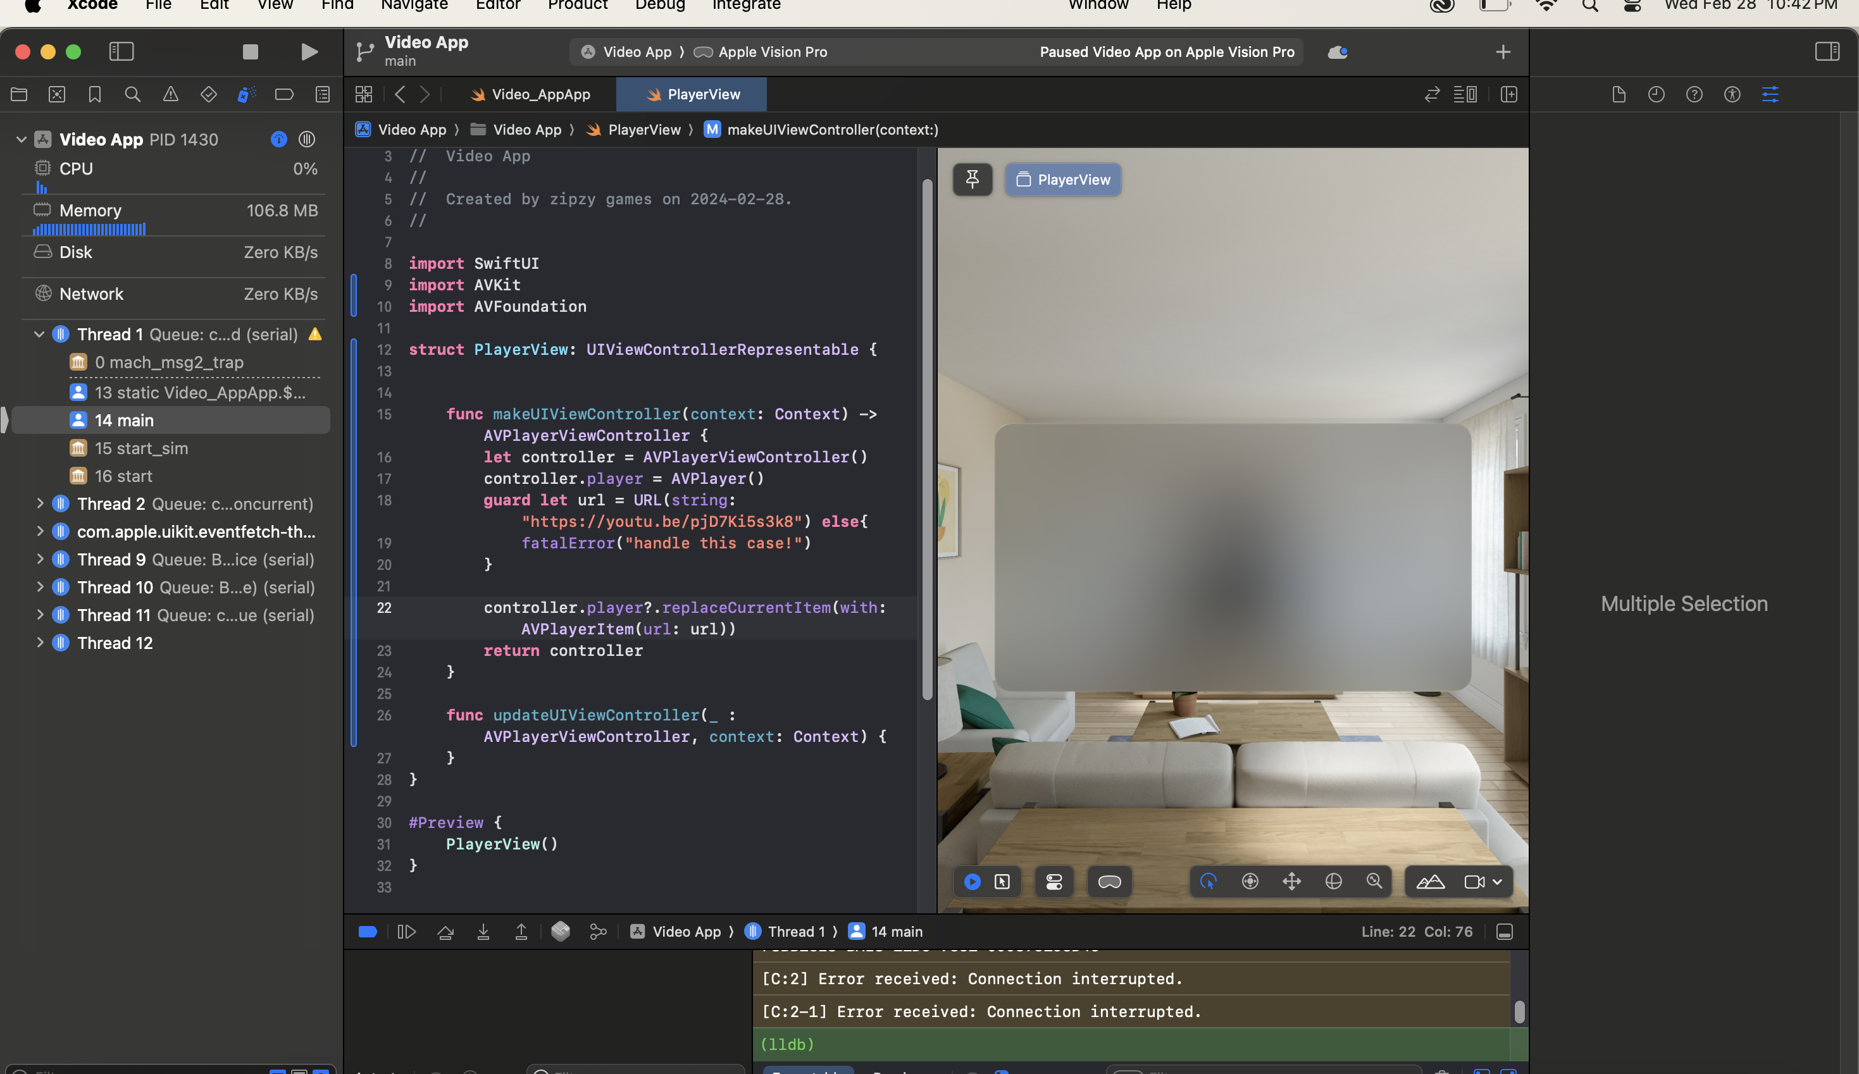Click the pin preview icon
Screen dimensions: 1859x1074
point(973,179)
